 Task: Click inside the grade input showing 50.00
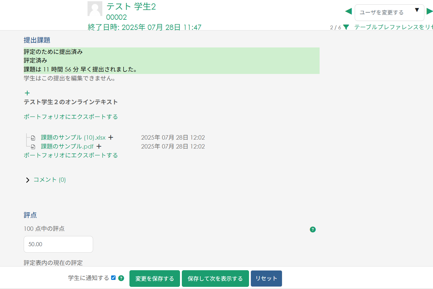(x=58, y=244)
